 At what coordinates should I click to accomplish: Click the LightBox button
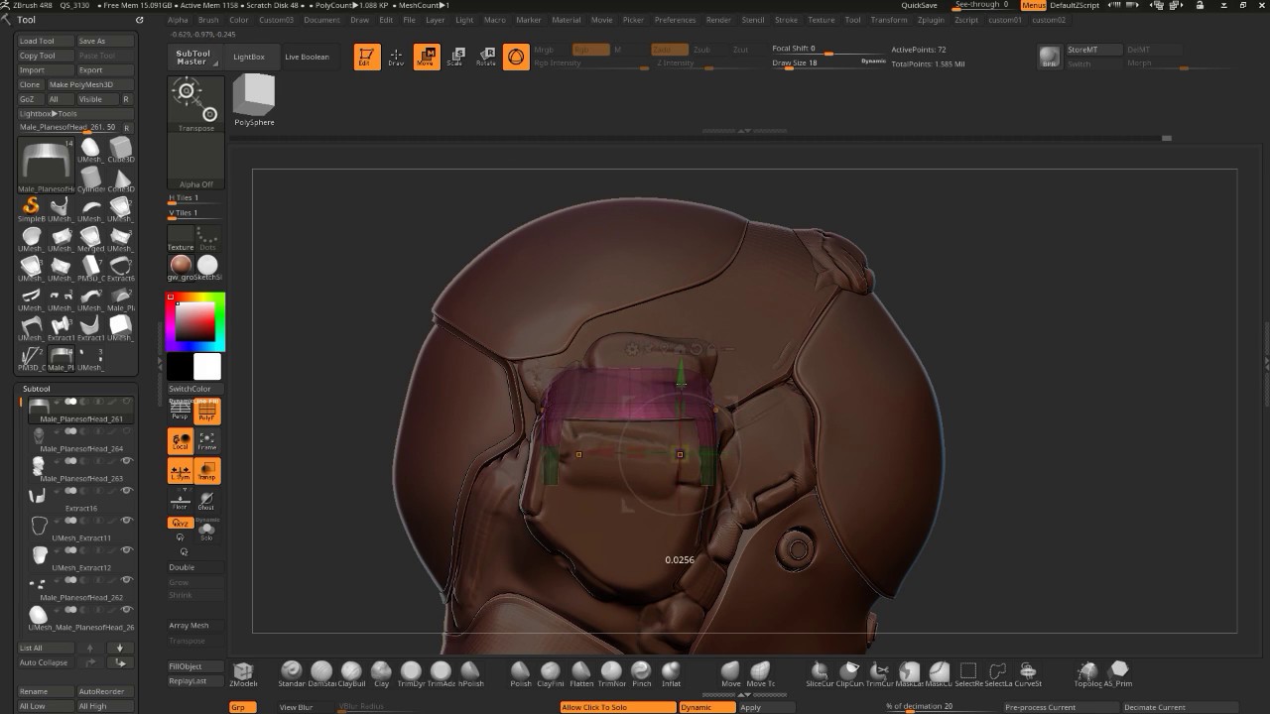pyautogui.click(x=249, y=57)
